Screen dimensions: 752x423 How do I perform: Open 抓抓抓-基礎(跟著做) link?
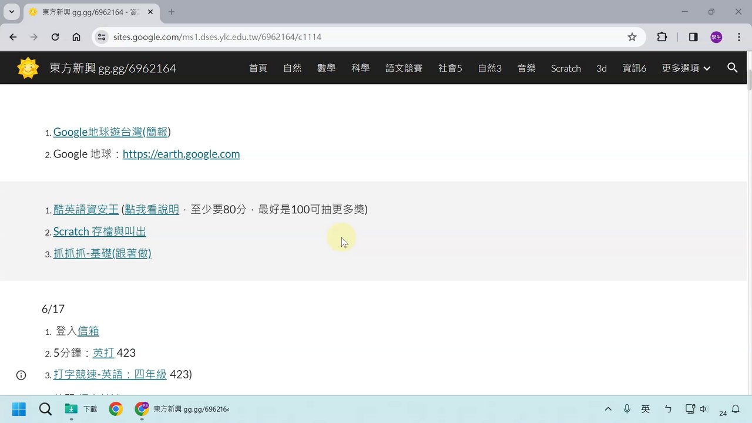(x=102, y=253)
